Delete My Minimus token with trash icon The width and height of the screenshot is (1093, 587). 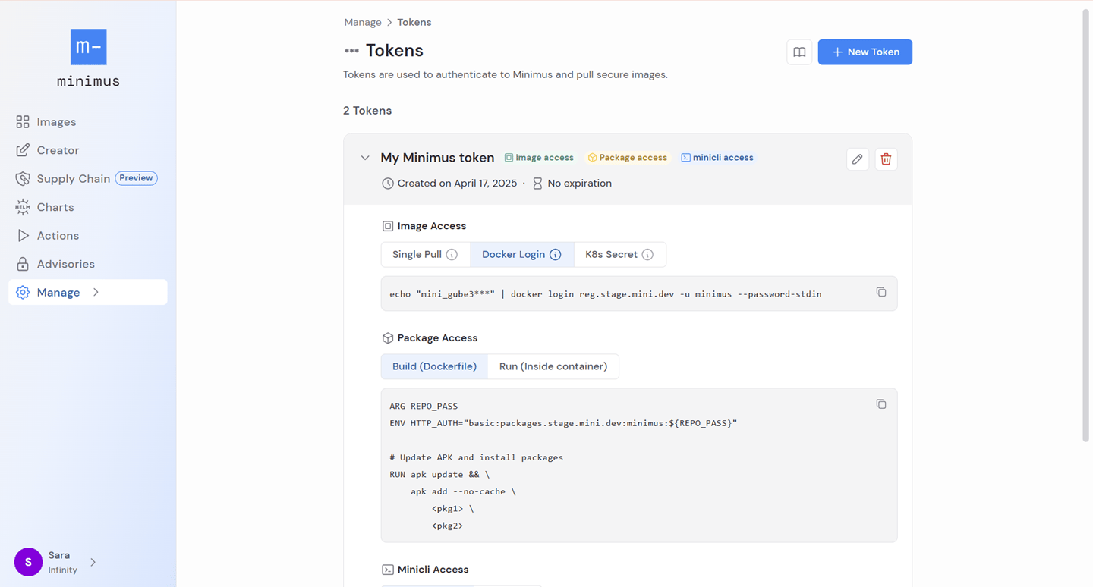tap(886, 159)
